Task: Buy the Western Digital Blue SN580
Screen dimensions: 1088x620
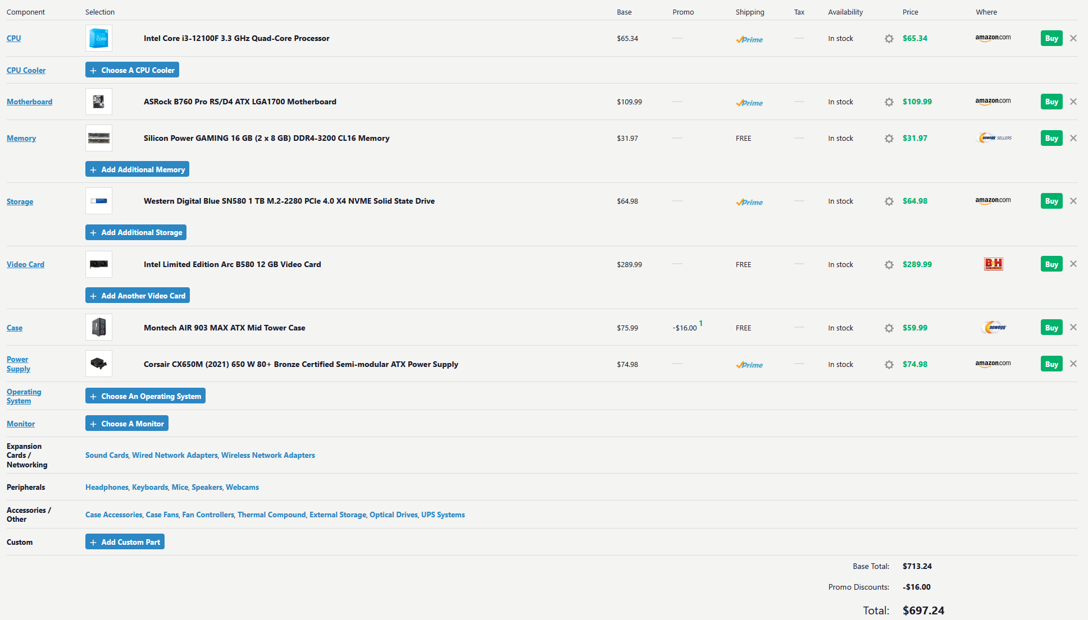Action: coord(1051,201)
